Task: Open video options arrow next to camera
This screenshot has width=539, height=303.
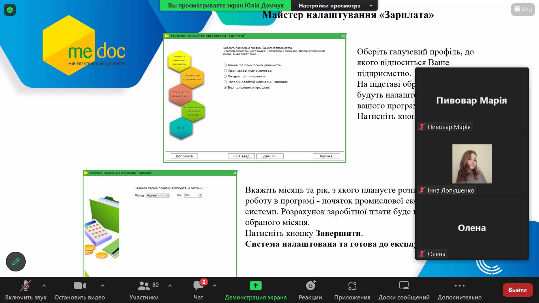Action: (103, 285)
